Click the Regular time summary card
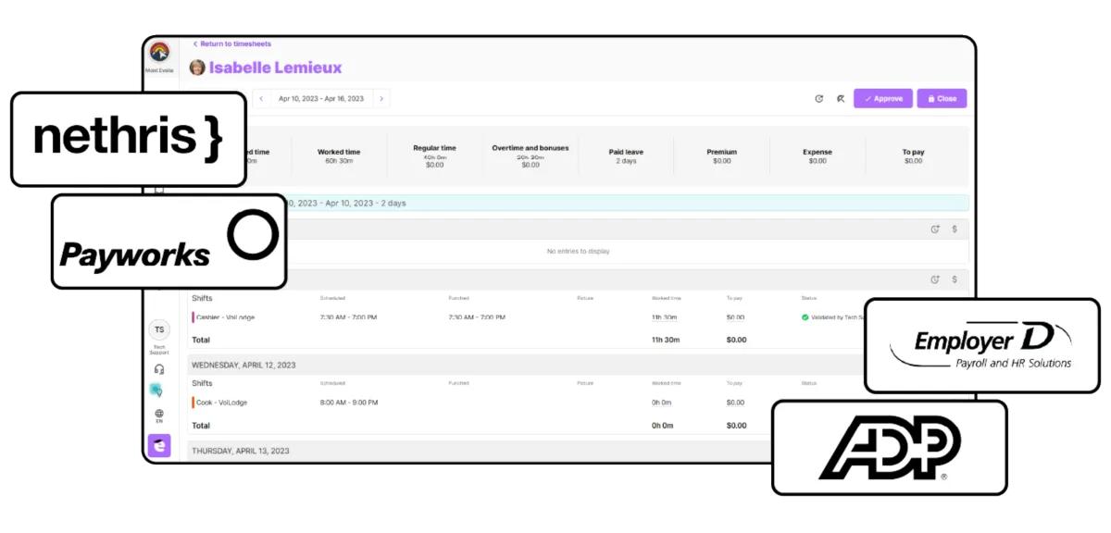1111x533 pixels. point(434,155)
